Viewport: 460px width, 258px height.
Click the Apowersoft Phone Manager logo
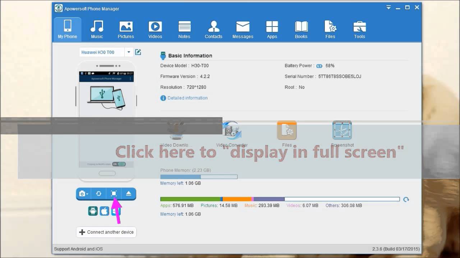click(x=59, y=8)
